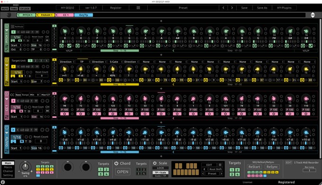The image size is (322, 185).
Task: Click the mixer icon at bottom of PARAM 1 strip
Action: click(7, 83)
